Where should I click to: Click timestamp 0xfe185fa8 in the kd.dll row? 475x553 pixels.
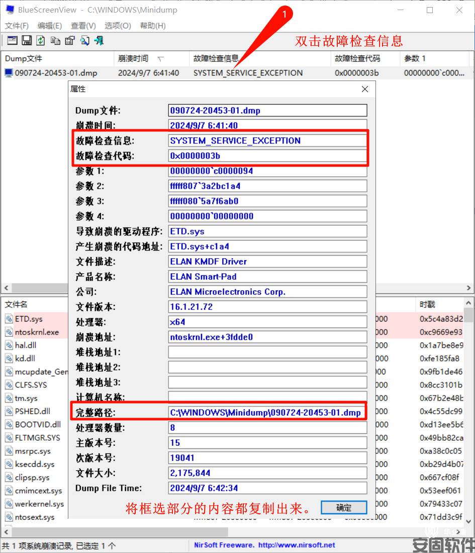click(x=439, y=358)
